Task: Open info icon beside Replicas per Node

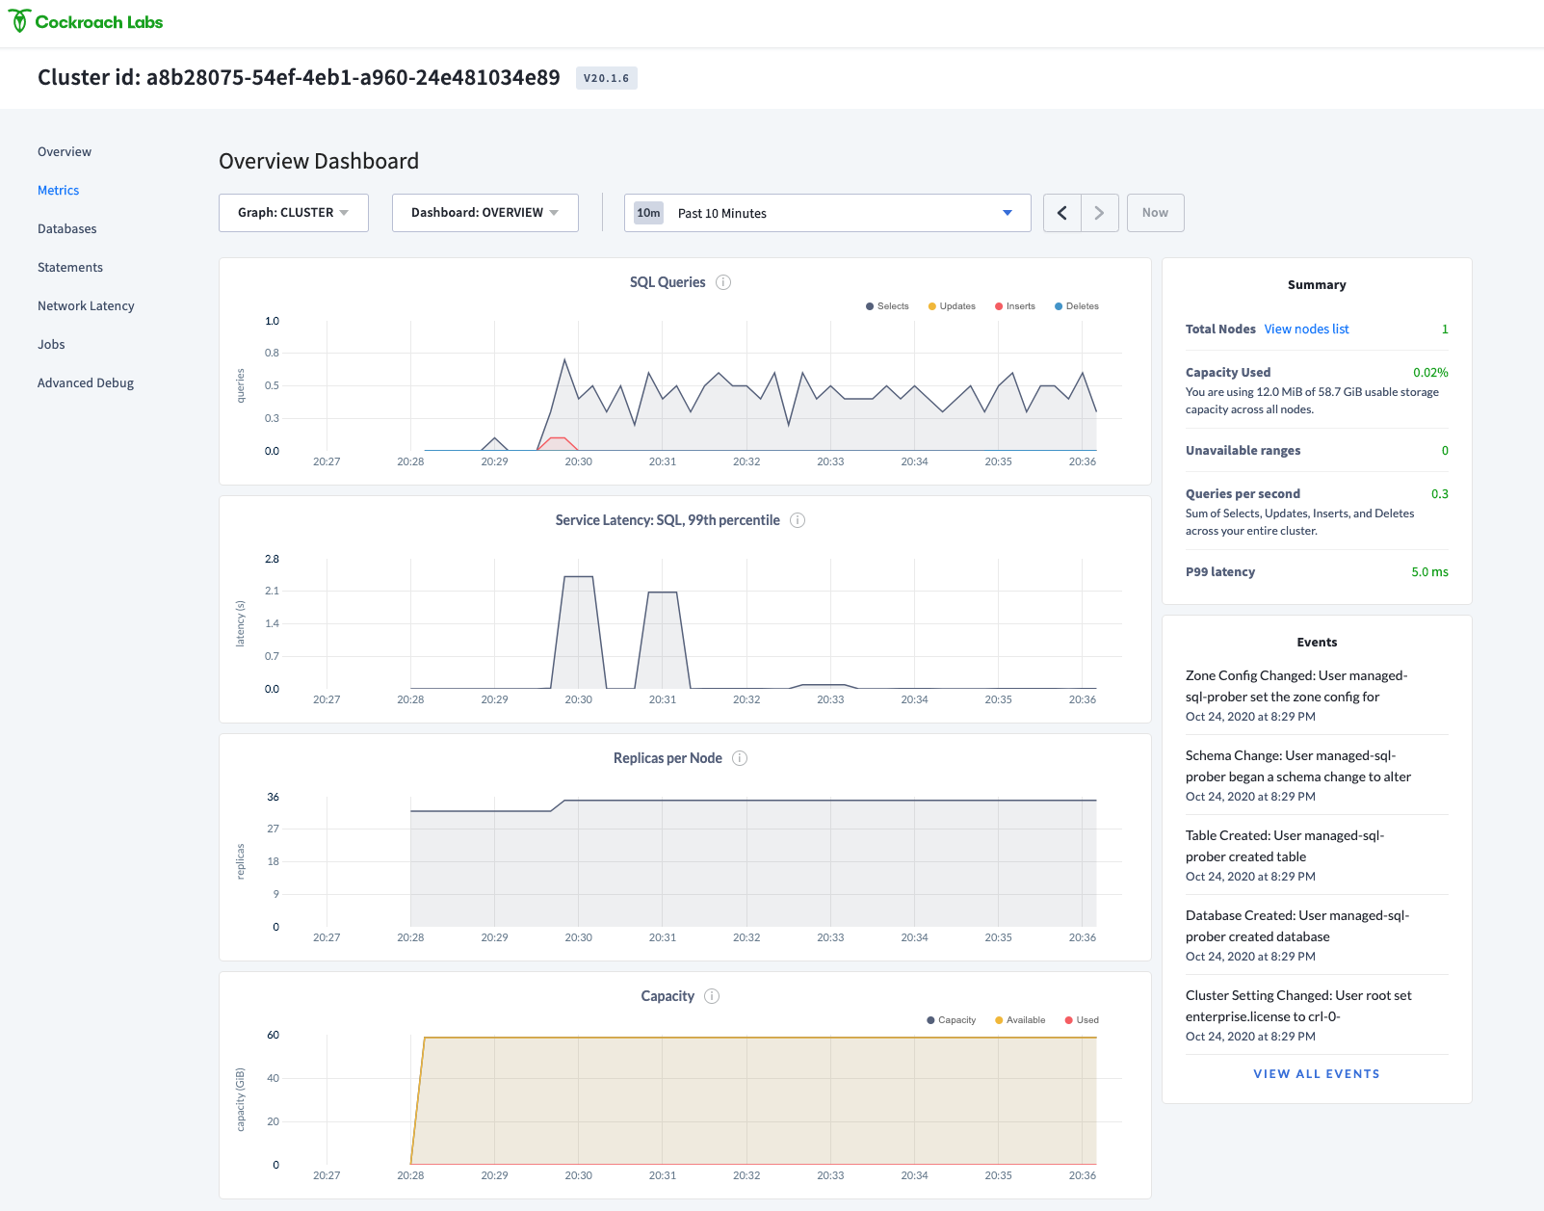Action: [x=740, y=758]
